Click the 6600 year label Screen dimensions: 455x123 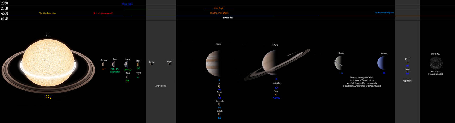(x=5, y=18)
